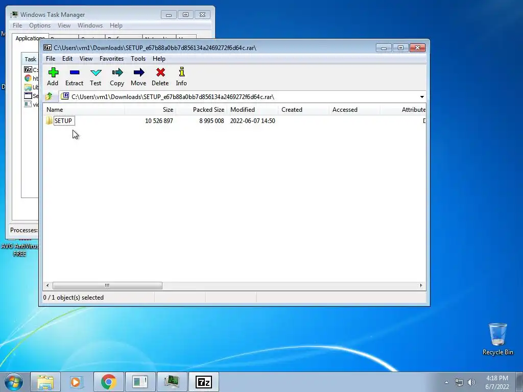Click the 7z taskbar button
Viewport: 523px width, 392px height.
(x=203, y=382)
